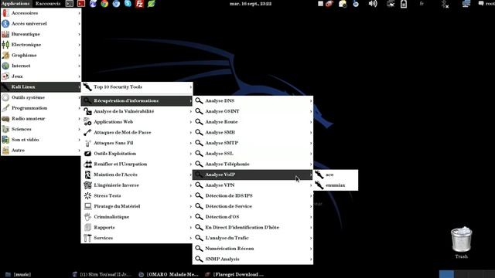Viewport: 495px width, 278px height.
Task: Launch the blue Chromium browser icon
Action: [x=116, y=4]
